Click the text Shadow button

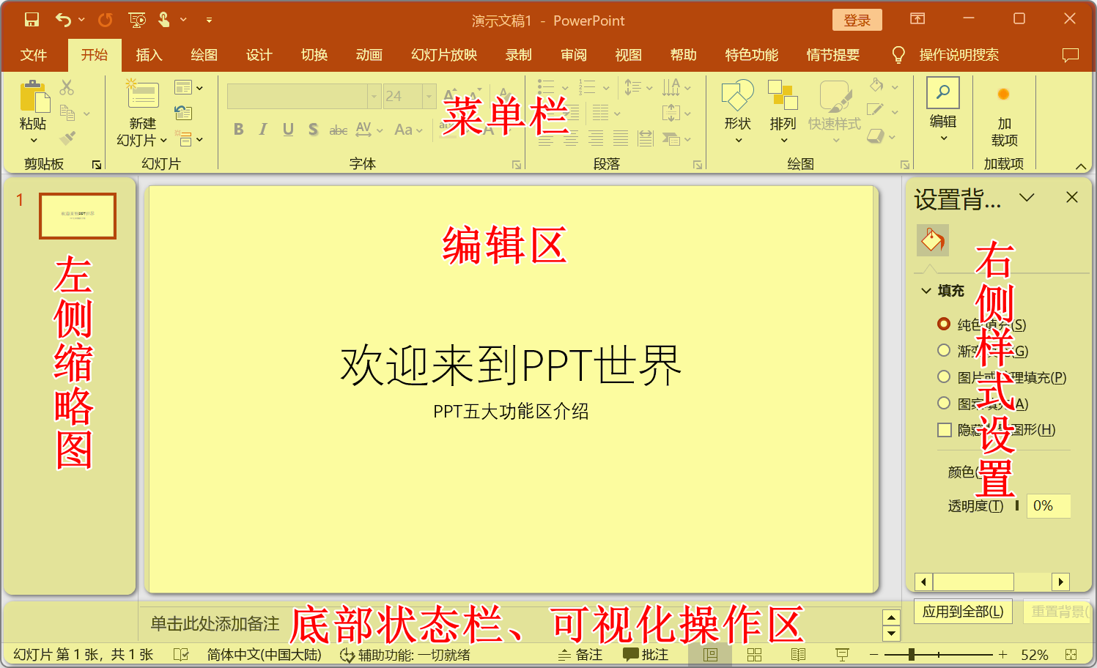(313, 130)
